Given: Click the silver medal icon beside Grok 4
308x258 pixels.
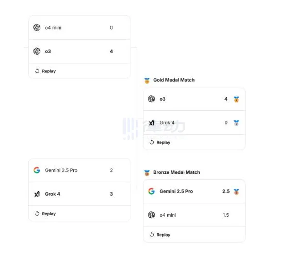Looking at the screenshot, I should click(236, 123).
